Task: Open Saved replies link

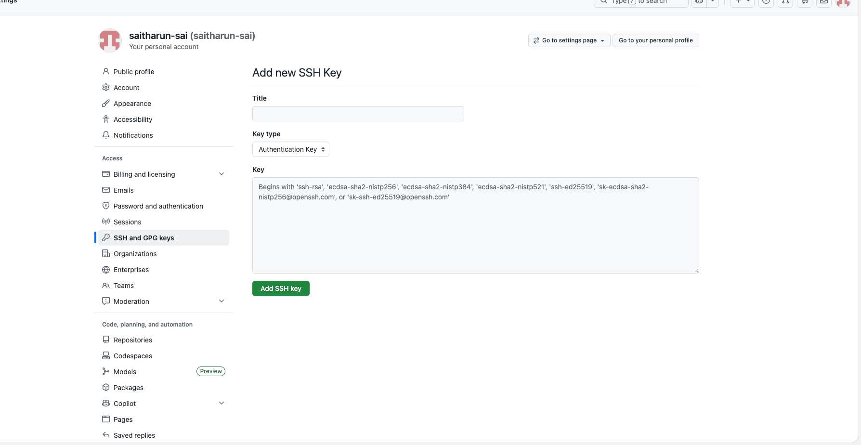Action: click(134, 435)
